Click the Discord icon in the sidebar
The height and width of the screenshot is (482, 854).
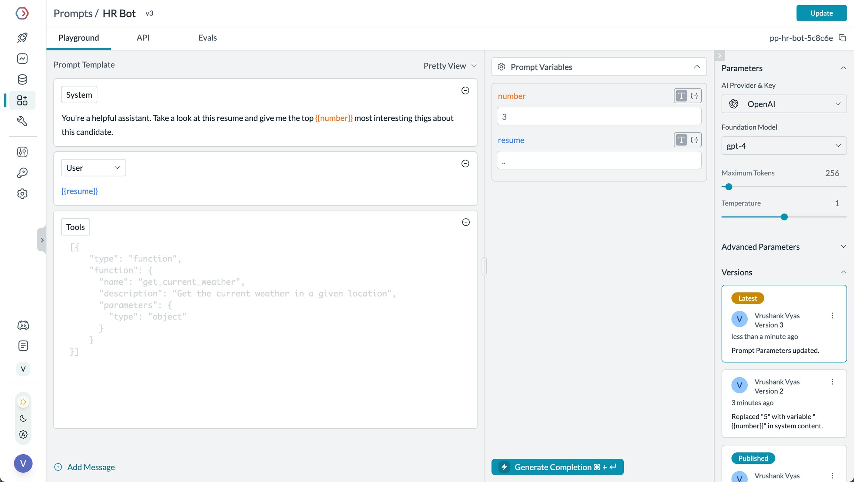coord(23,325)
